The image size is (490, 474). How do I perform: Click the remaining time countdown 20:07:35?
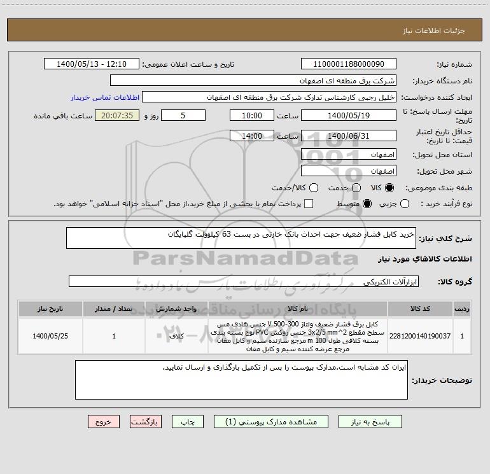coord(117,115)
